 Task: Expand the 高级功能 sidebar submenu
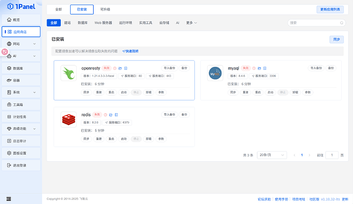coord(34,129)
